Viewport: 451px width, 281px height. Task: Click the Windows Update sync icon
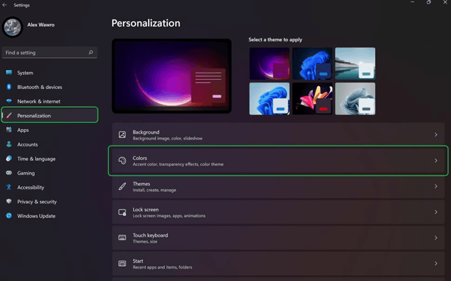(x=9, y=216)
